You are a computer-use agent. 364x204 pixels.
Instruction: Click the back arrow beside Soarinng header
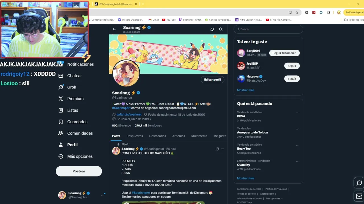(x=114, y=29)
